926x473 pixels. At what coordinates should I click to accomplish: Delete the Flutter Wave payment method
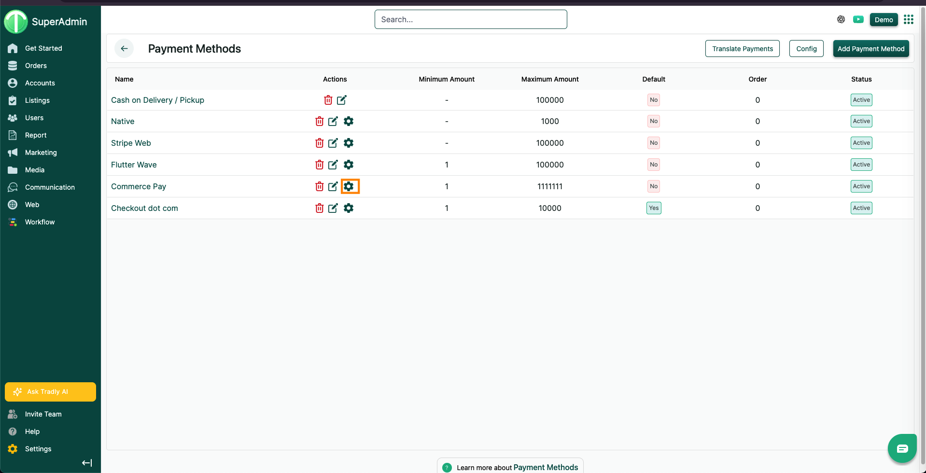(319, 165)
